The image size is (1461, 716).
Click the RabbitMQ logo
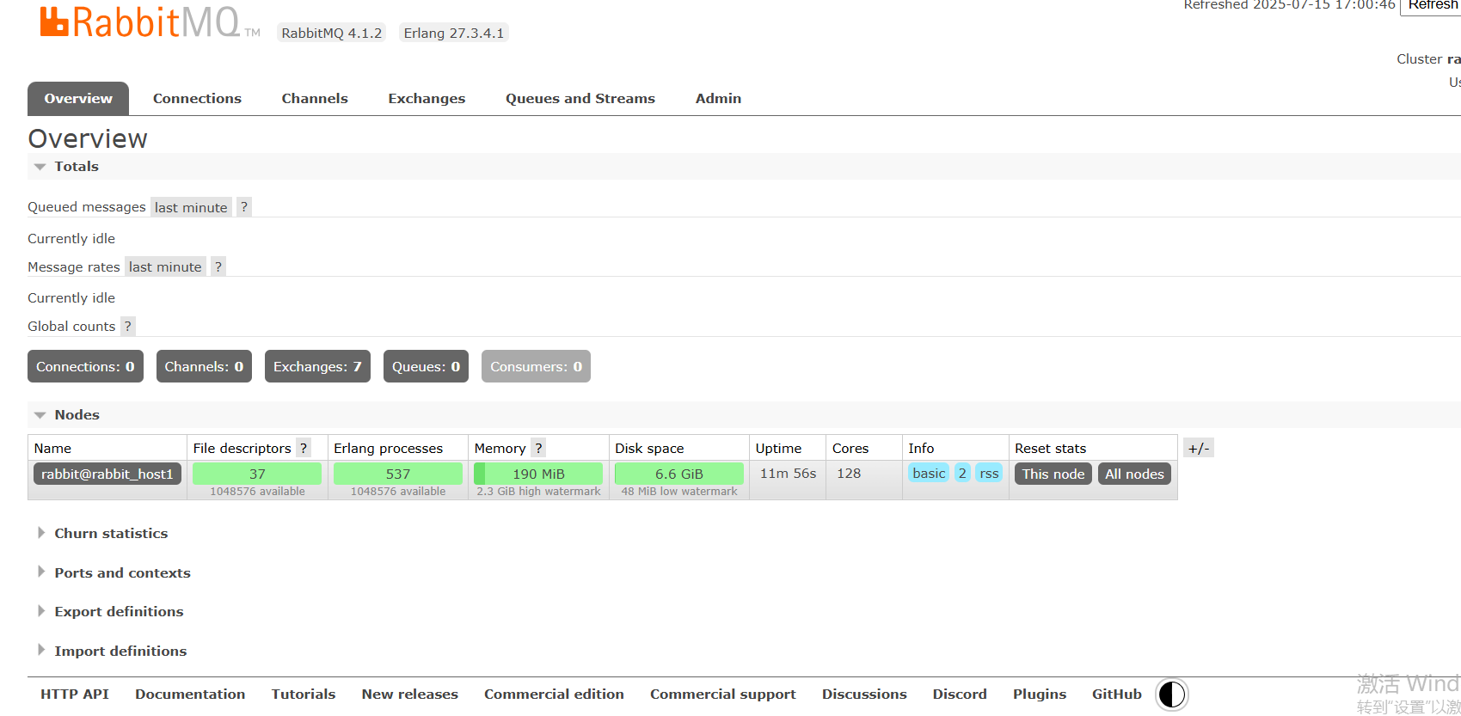click(x=150, y=23)
